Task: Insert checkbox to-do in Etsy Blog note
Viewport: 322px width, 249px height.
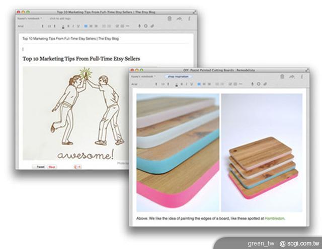Action: (x=117, y=26)
